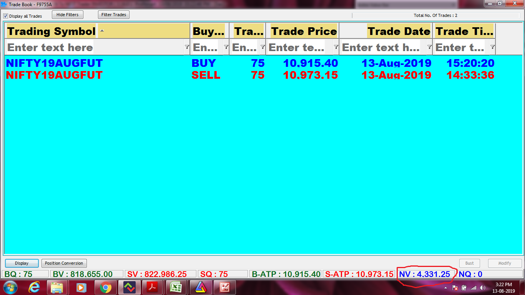Viewport: 525px width, 295px height.
Task: Sort by the Trade Ti... column header
Action: 464,31
